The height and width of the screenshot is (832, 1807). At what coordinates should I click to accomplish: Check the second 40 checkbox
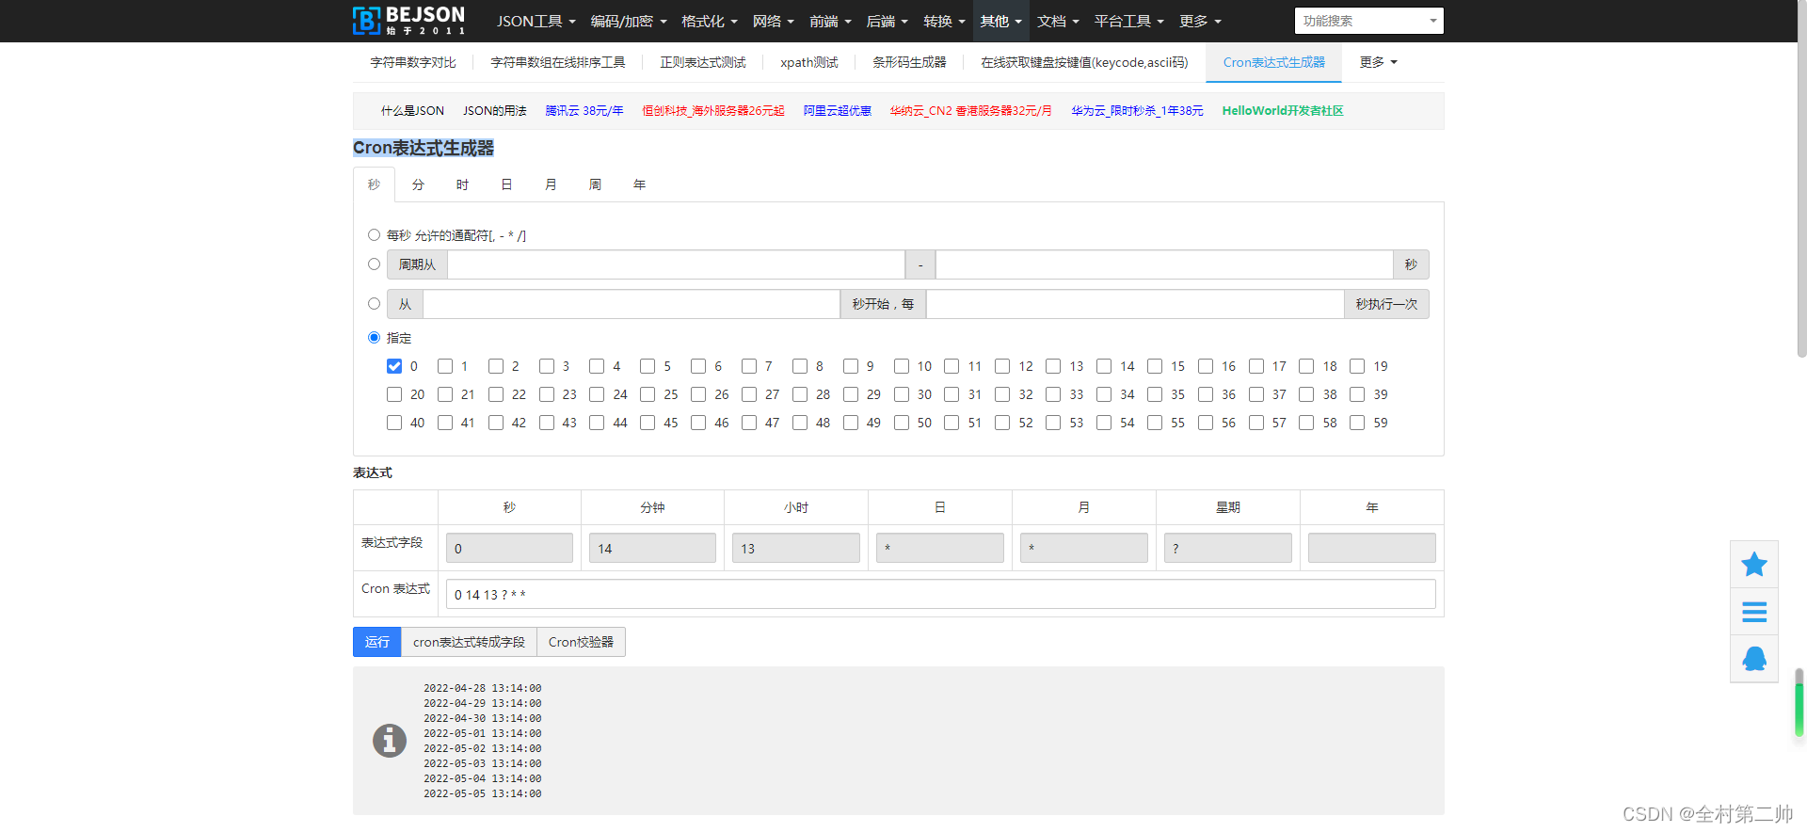tap(394, 423)
